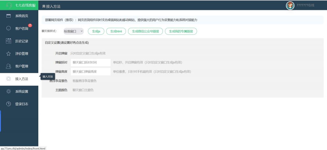Click the 客服悬浮条背景色 color field

coord(84,81)
